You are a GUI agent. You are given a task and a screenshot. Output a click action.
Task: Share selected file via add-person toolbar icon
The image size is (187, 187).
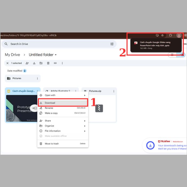(27, 63)
